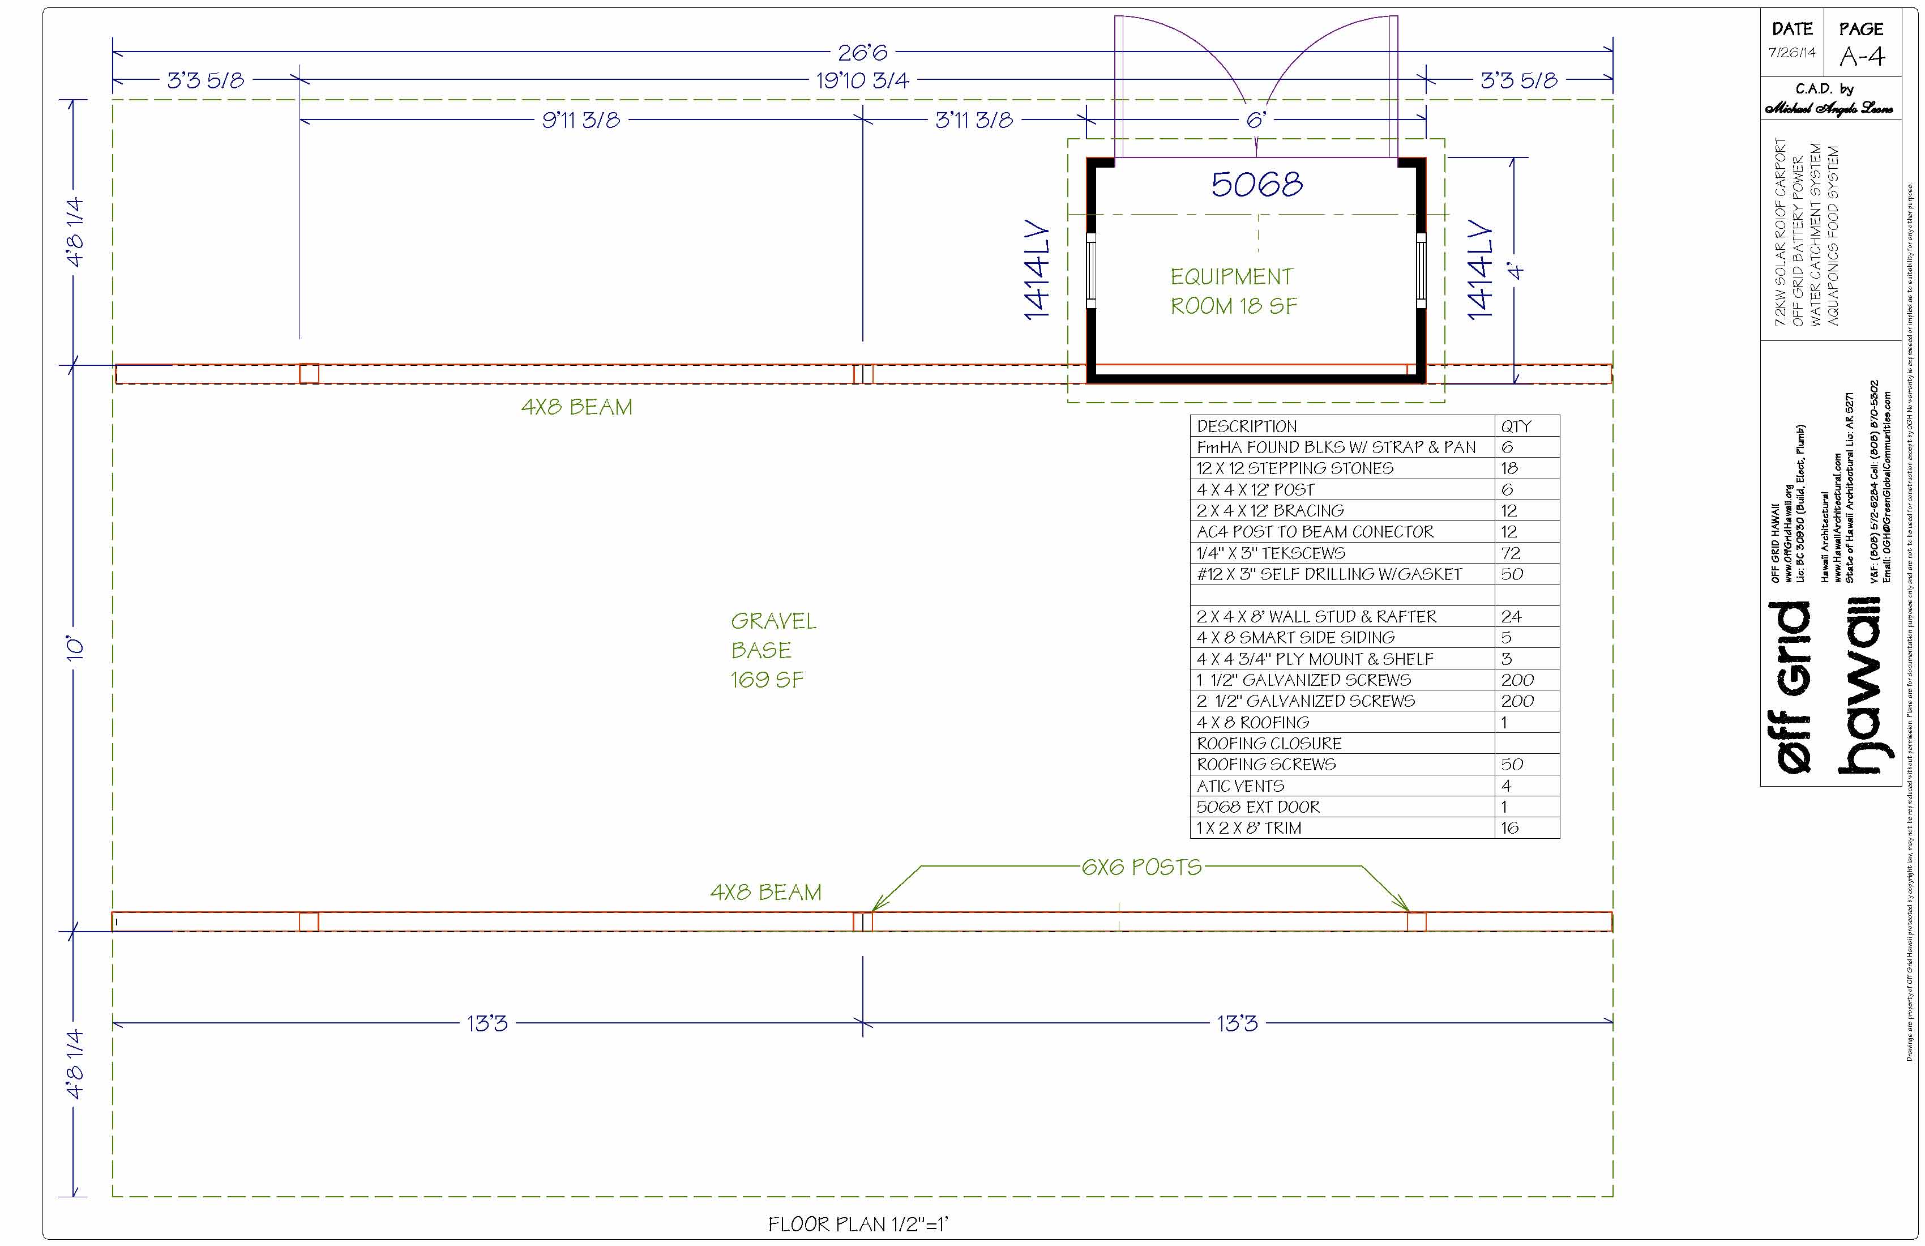Screen dimensions: 1925x1246
Task: Select the 5068 EXT DOOR row
Action: click(1374, 807)
